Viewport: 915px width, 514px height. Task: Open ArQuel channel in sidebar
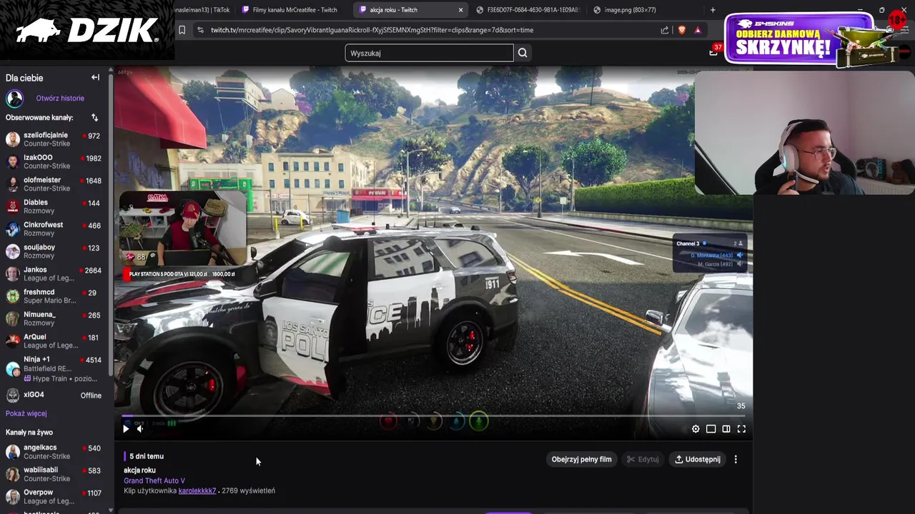pyautogui.click(x=54, y=341)
